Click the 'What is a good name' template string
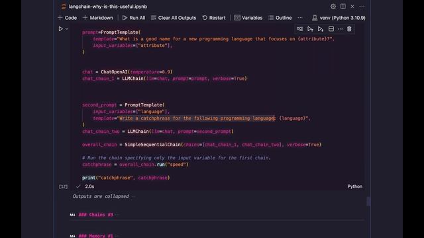424x238 pixels. pyautogui.click(x=225, y=39)
